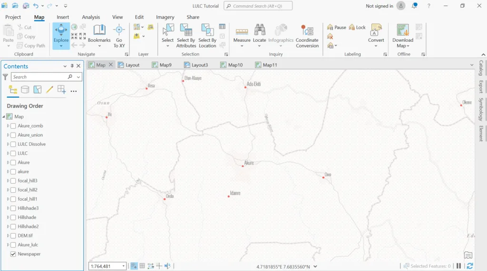Check the focal_hill3 layer
This screenshot has height=271, width=487.
[x=13, y=181]
